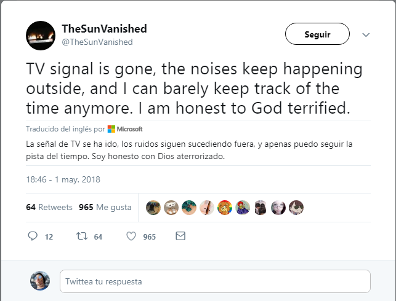Click the envelope direct message icon

coord(180,237)
